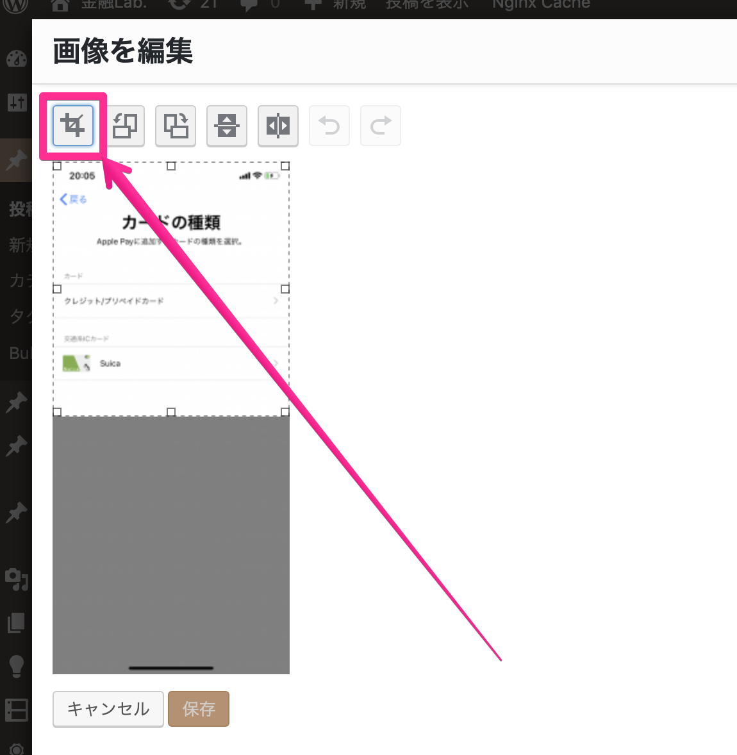Click the キャンセル button
Viewport: 737px width, 755px height.
pos(108,709)
